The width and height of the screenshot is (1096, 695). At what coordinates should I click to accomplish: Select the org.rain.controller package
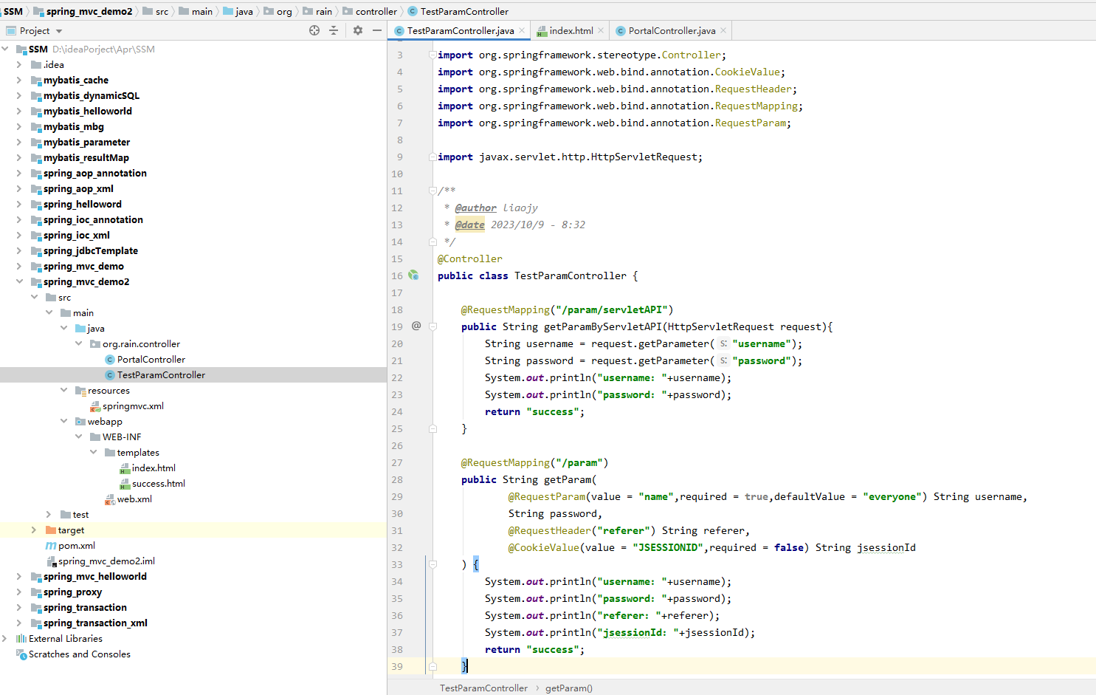(141, 344)
